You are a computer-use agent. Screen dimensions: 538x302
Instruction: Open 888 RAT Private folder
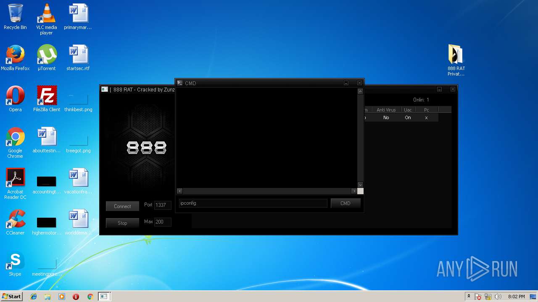click(x=456, y=60)
